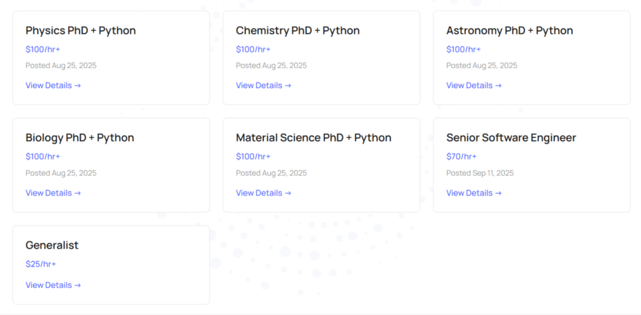Image resolution: width=641 pixels, height=315 pixels.
Task: Click the Posted Sep 11, 2025 date
Action: click(479, 173)
